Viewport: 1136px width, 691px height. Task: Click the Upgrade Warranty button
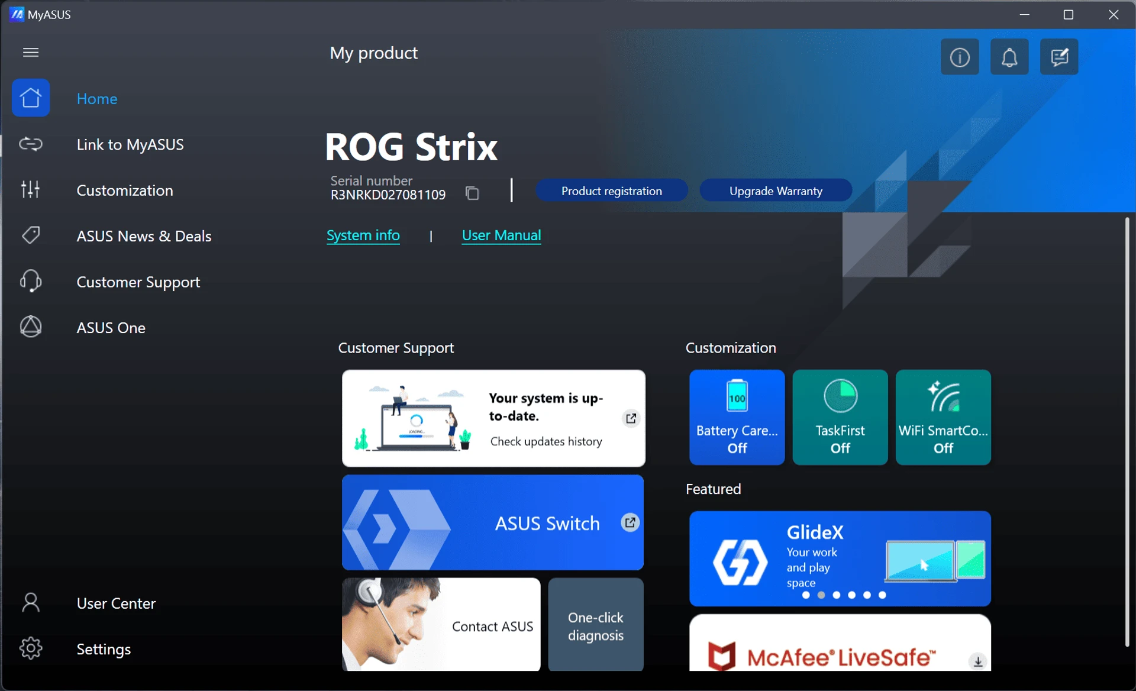point(776,190)
